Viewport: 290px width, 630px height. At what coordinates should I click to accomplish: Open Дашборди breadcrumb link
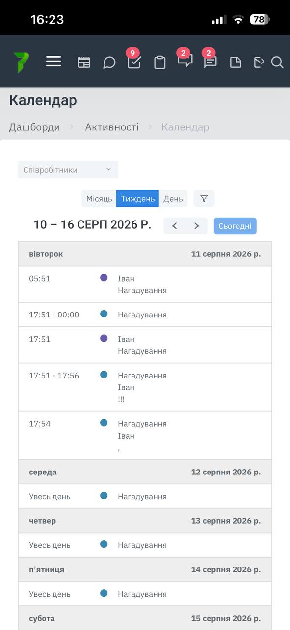tap(34, 127)
